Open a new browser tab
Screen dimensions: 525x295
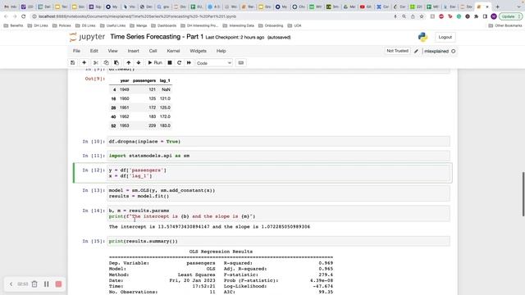click(x=498, y=7)
